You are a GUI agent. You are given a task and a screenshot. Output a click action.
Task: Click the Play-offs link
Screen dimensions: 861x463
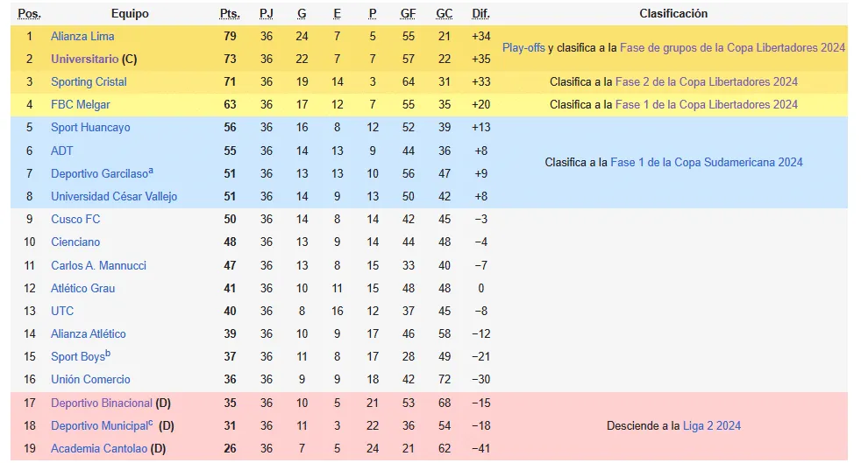coord(523,47)
